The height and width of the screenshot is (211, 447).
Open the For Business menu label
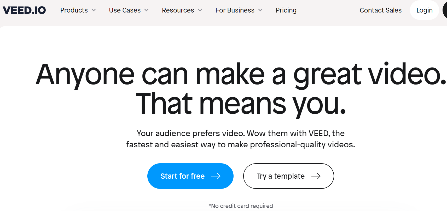[235, 10]
